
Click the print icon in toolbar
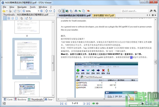10,11
